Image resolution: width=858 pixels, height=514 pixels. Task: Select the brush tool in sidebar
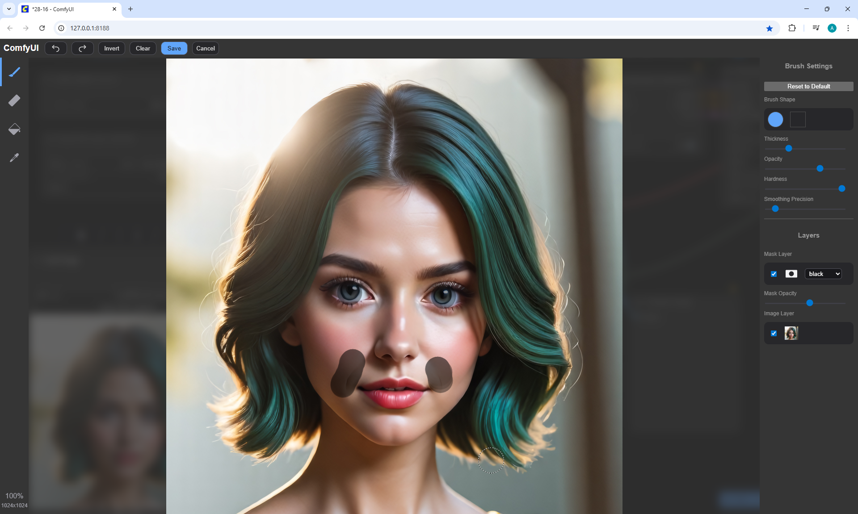click(x=14, y=72)
